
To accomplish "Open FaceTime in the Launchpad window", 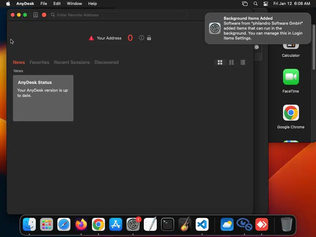I will (291, 77).
